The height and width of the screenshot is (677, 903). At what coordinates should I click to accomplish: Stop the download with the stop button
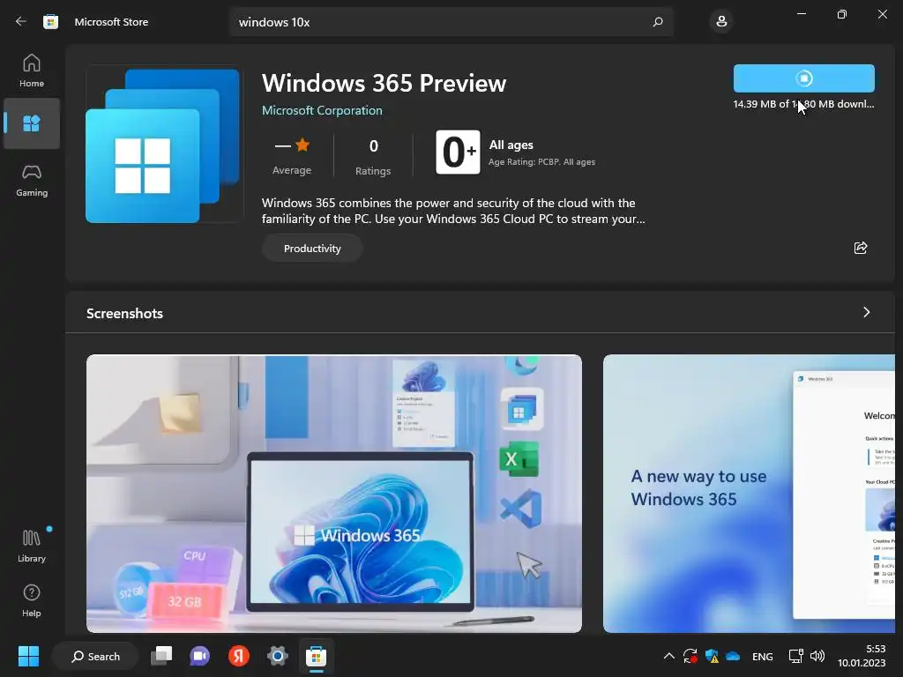click(x=804, y=78)
